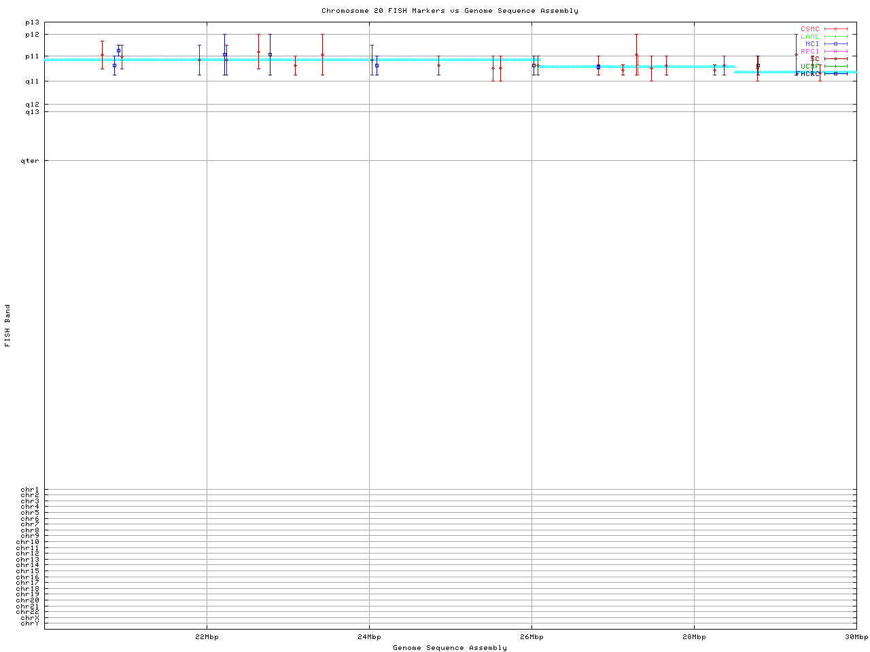The width and height of the screenshot is (870, 652).
Task: Click the chr1 row label
Action: (30, 490)
